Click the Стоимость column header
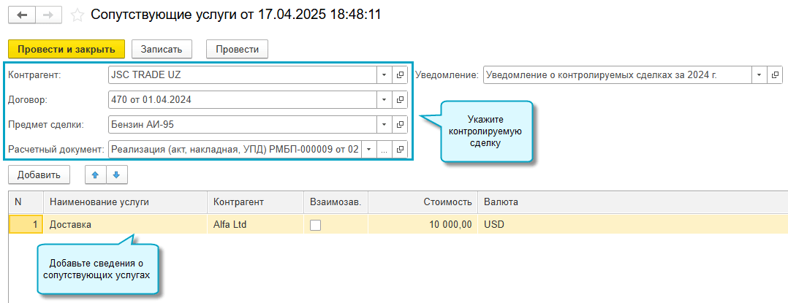The image size is (788, 303). 447,202
